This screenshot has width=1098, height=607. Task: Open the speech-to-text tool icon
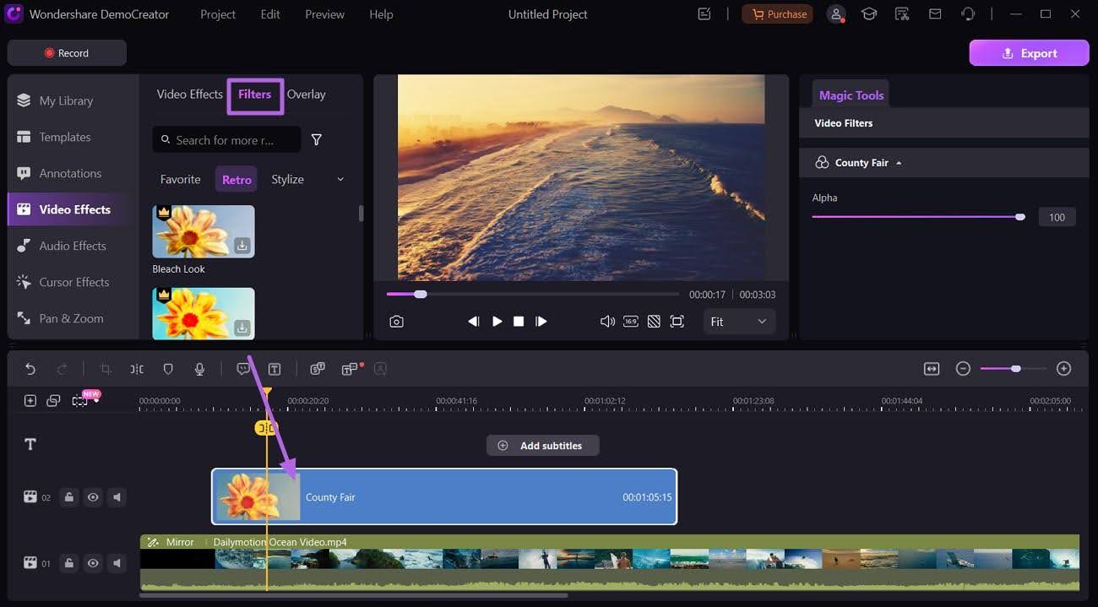[x=318, y=369]
